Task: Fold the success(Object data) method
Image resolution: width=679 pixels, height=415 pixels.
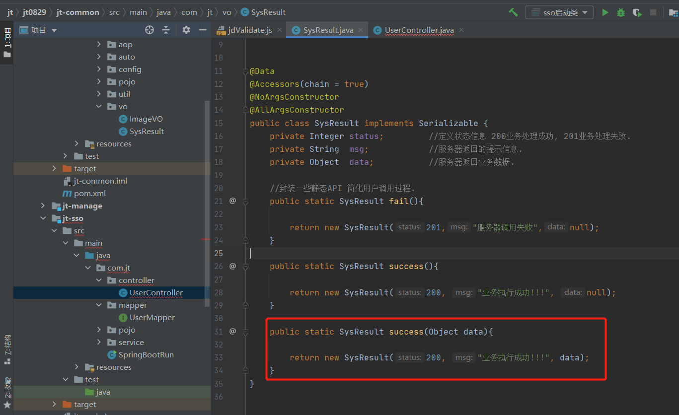Action: pyautogui.click(x=245, y=331)
